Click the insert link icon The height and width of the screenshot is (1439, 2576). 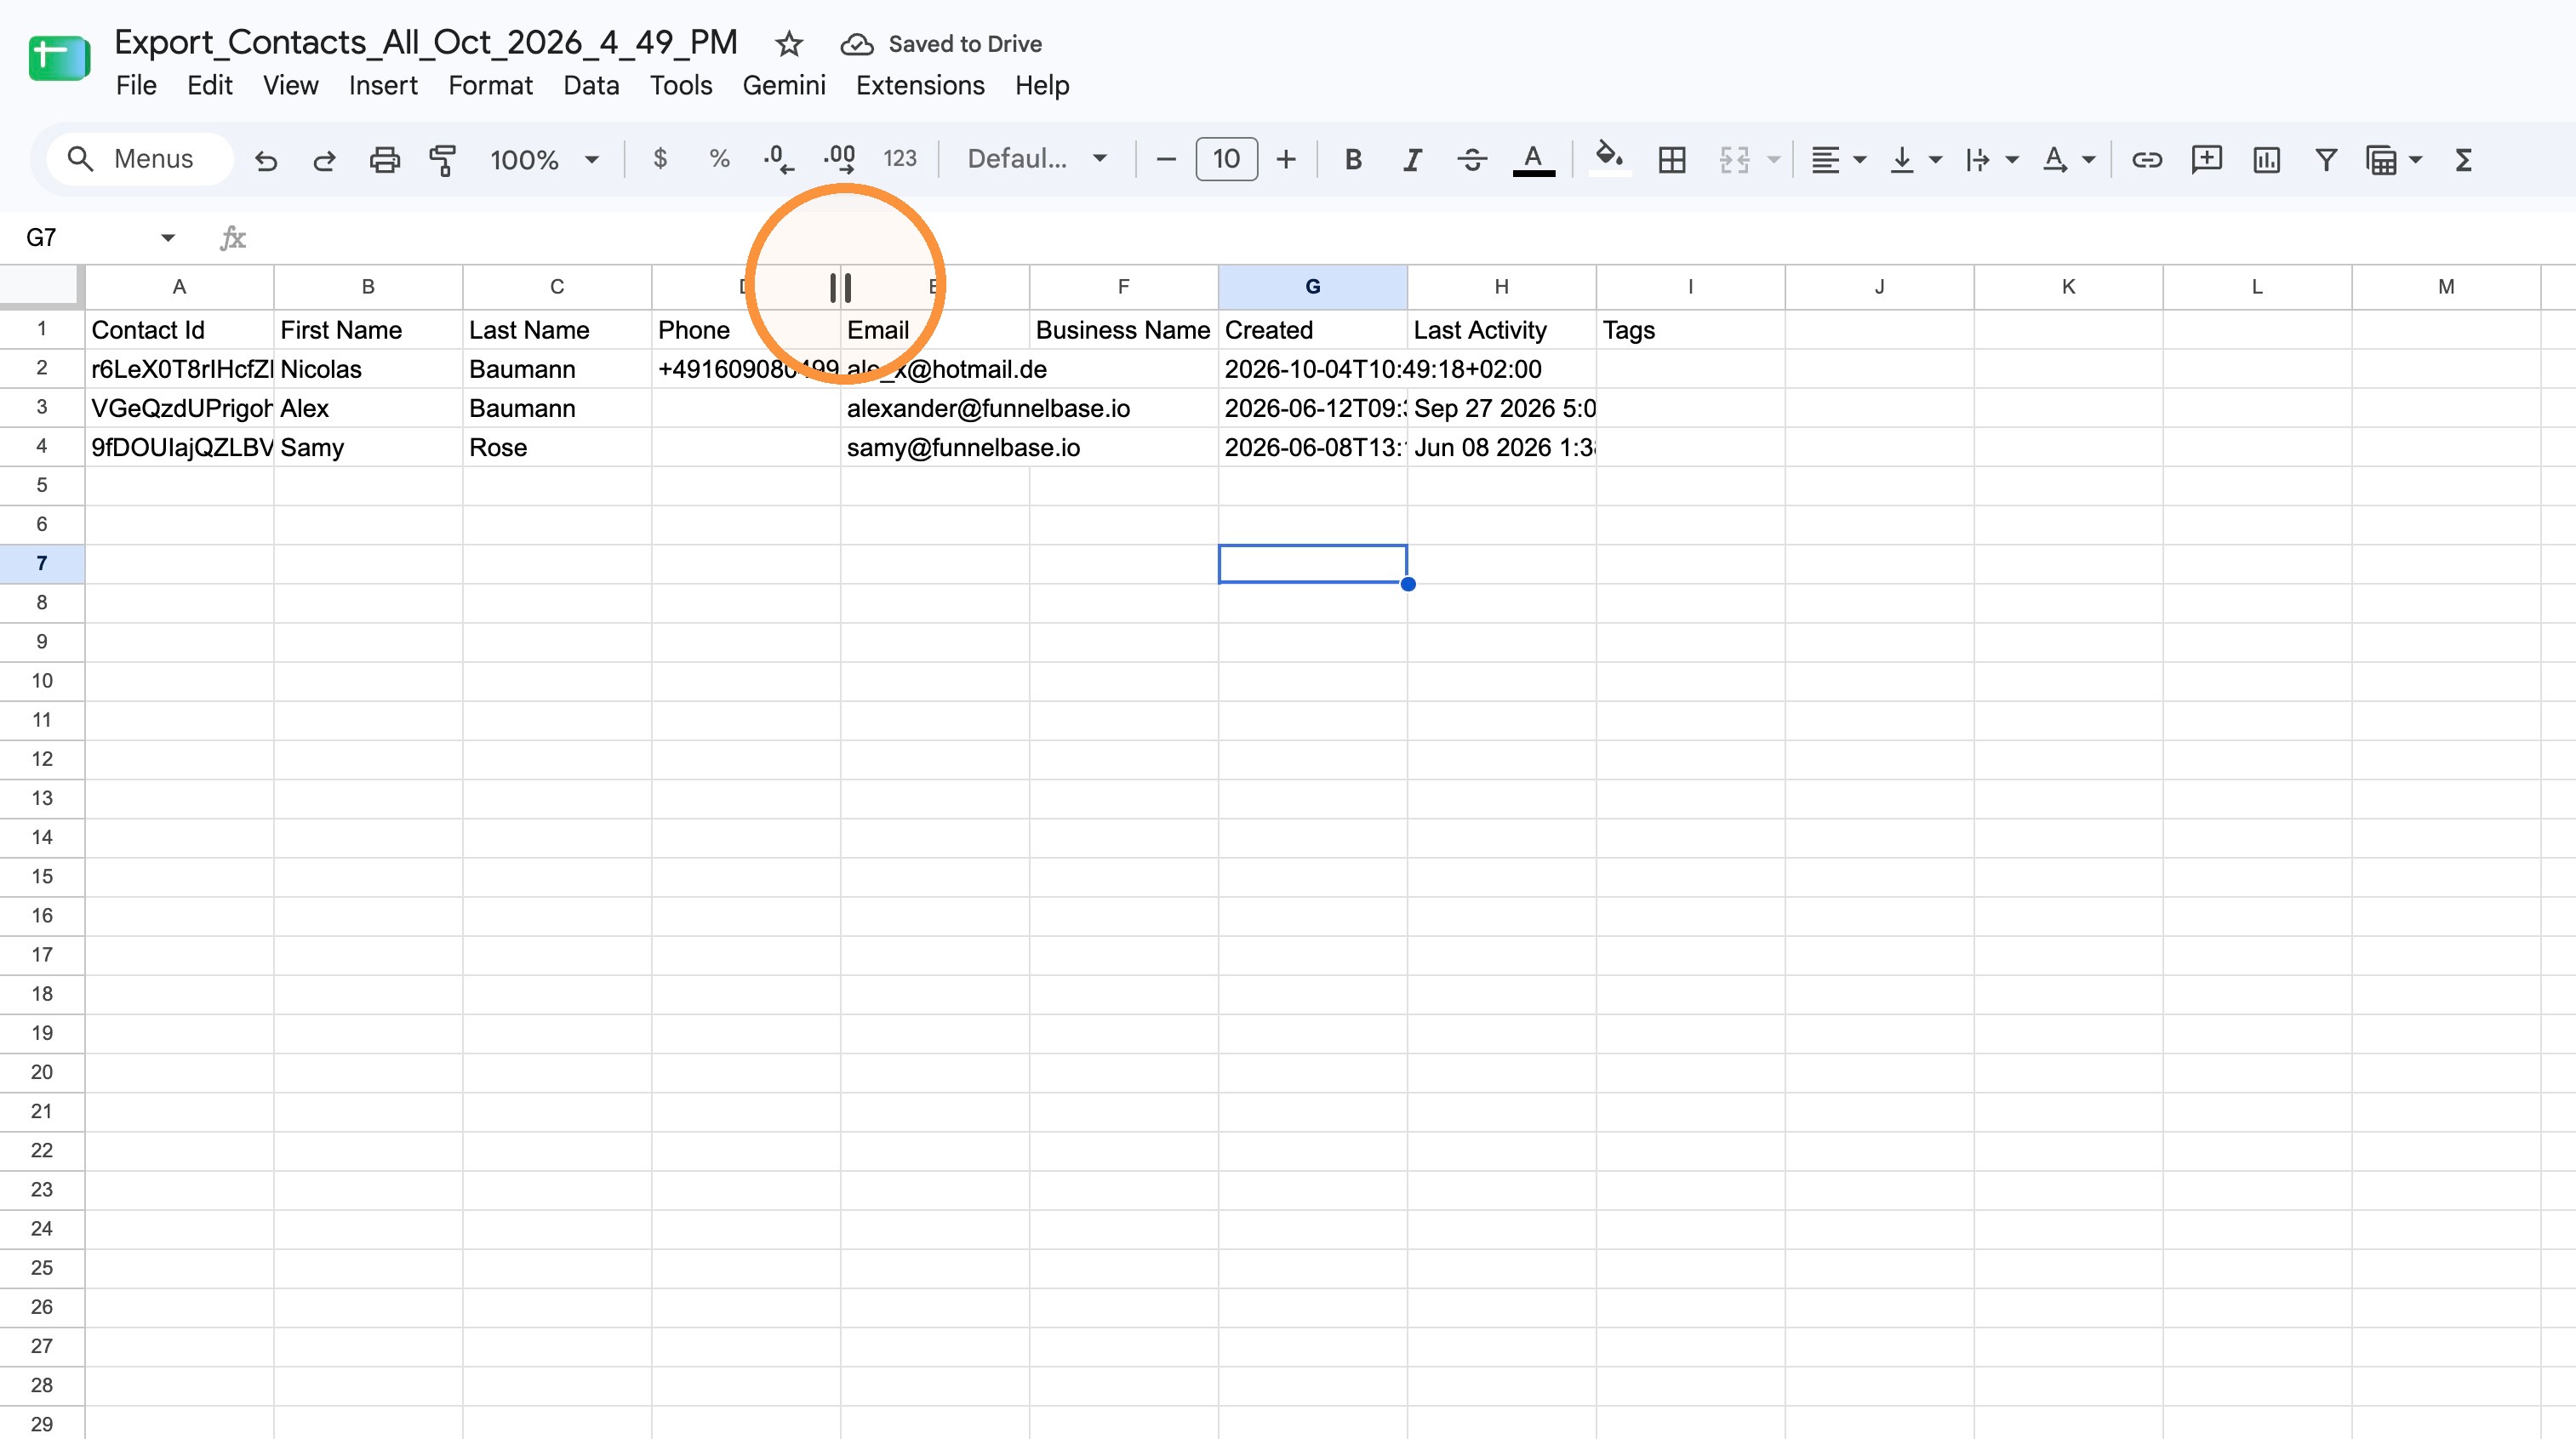coord(2147,160)
